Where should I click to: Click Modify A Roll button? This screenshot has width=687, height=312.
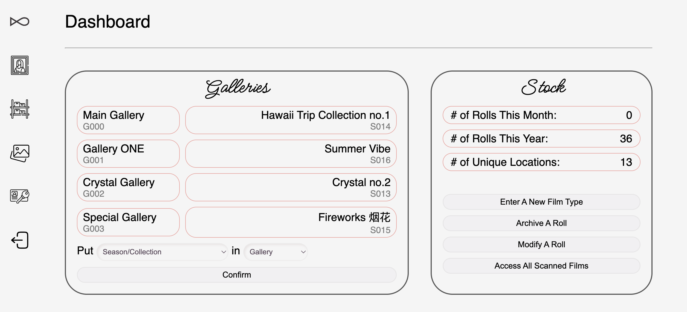pyautogui.click(x=541, y=245)
